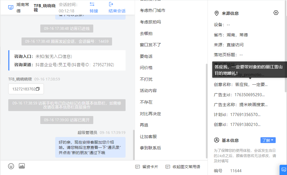Click the 留资卡片 card icon
287x175 pixels.
[137, 167]
